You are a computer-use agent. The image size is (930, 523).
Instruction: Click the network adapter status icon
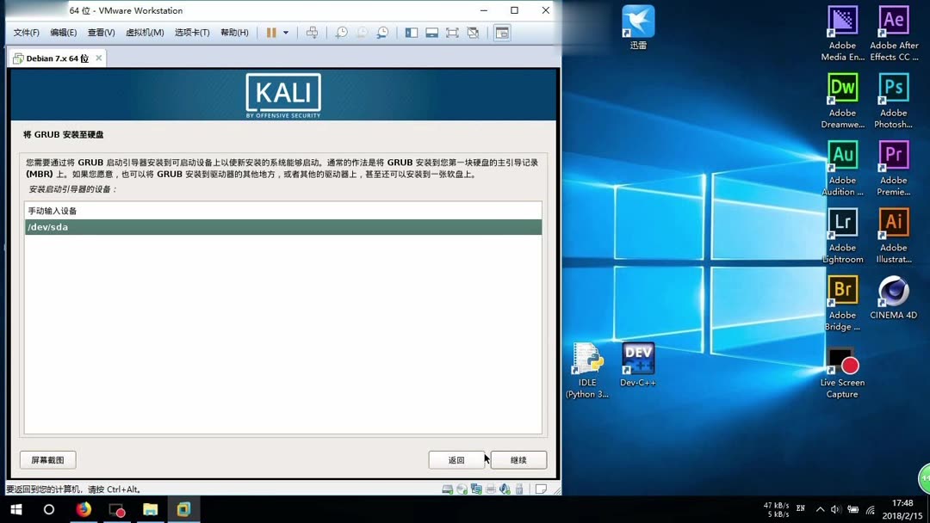(x=476, y=489)
